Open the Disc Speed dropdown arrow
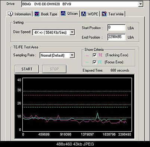This screenshot has width=150, height=147. 72,32
